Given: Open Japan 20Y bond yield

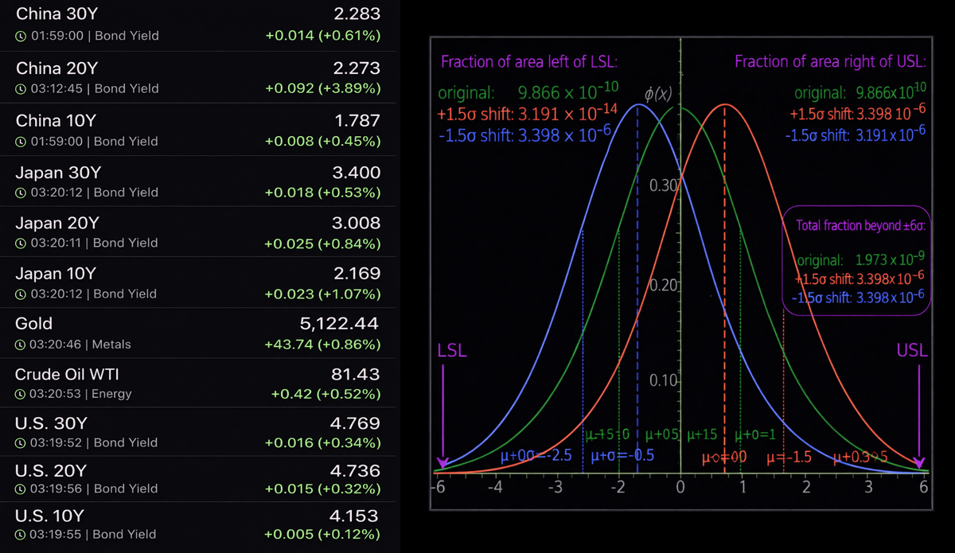Looking at the screenshot, I should click(x=197, y=231).
